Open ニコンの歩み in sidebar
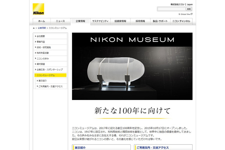The height and width of the screenshot is (150, 225). (50, 58)
